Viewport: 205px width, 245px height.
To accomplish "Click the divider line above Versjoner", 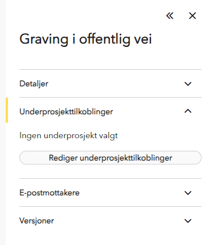I will tap(110, 206).
